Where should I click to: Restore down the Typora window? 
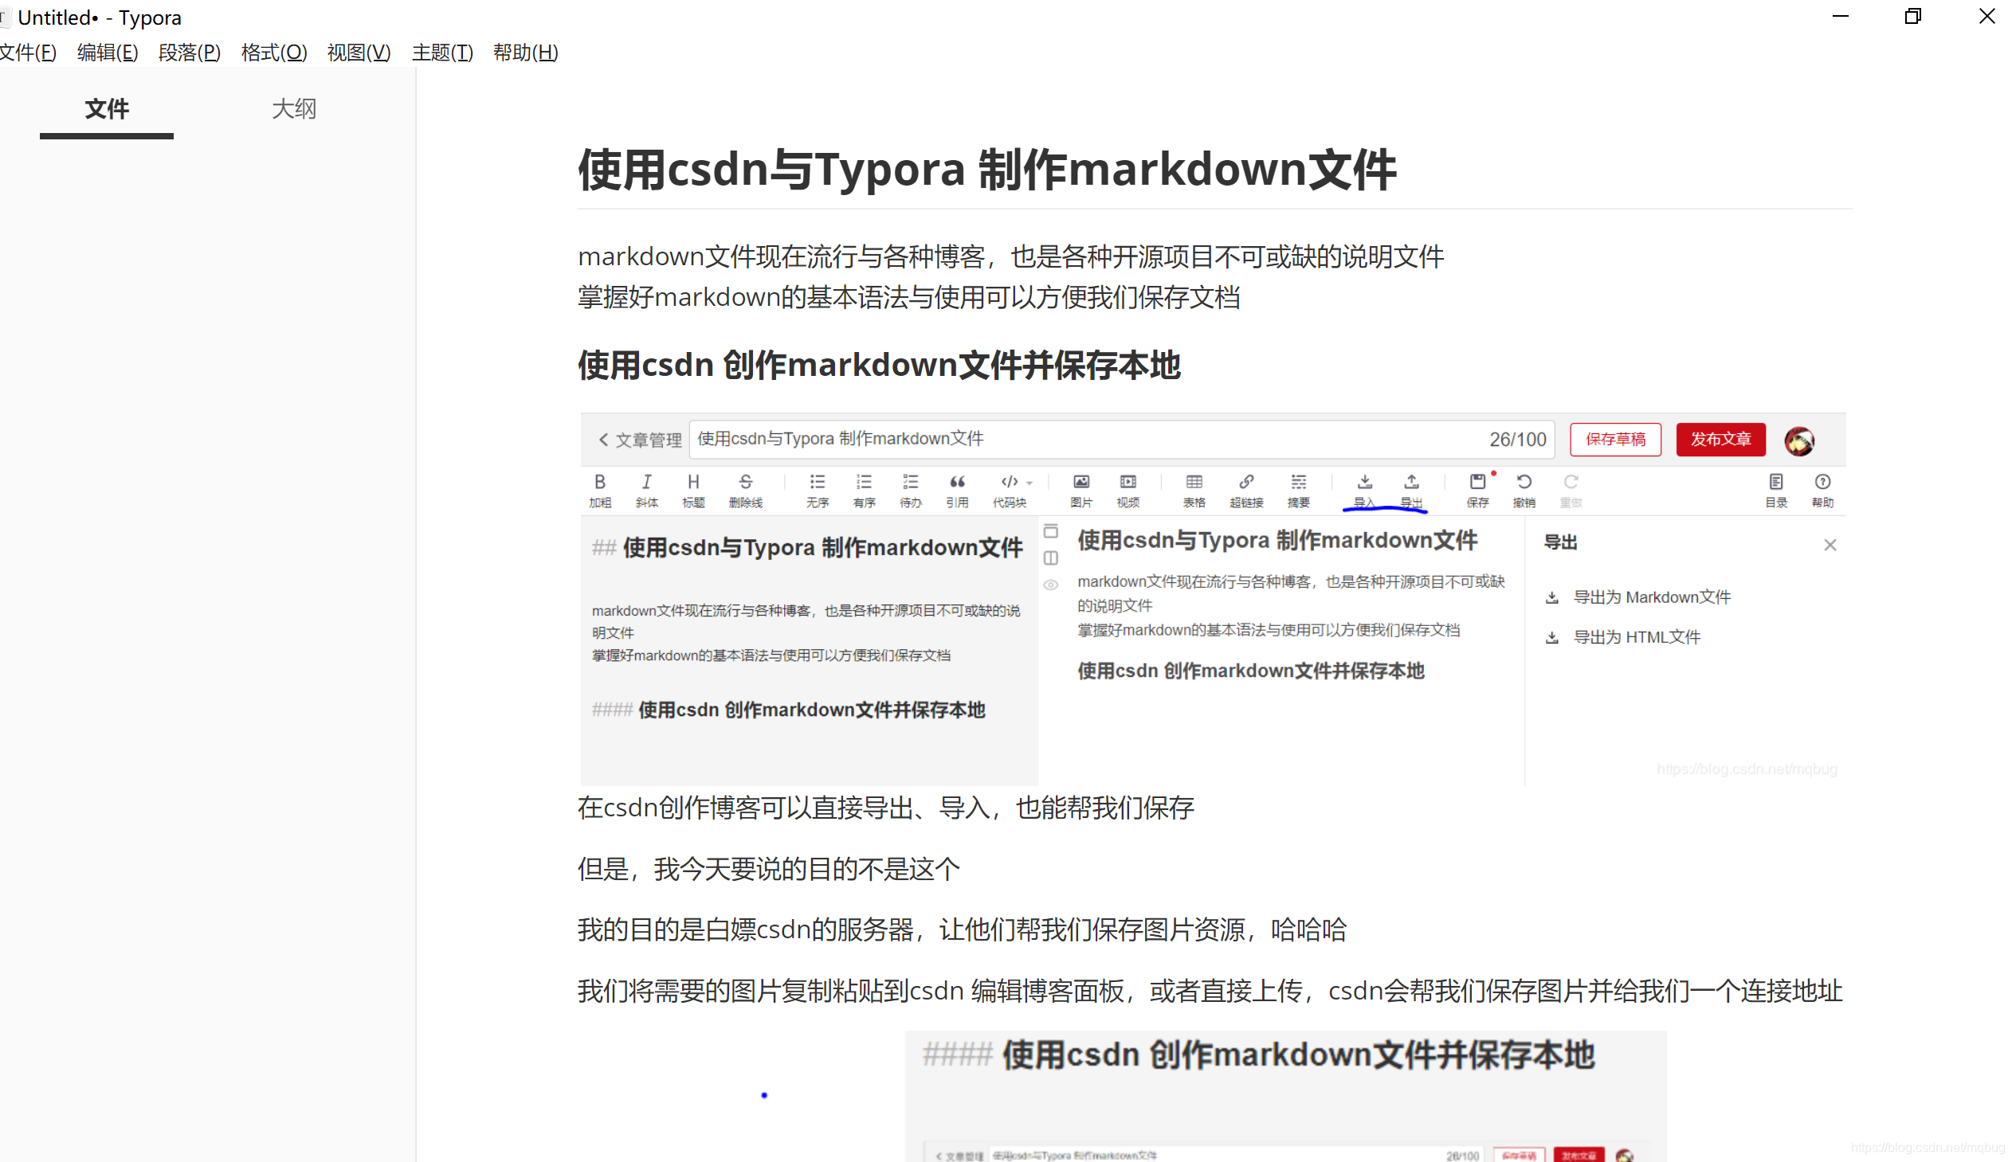(1913, 17)
